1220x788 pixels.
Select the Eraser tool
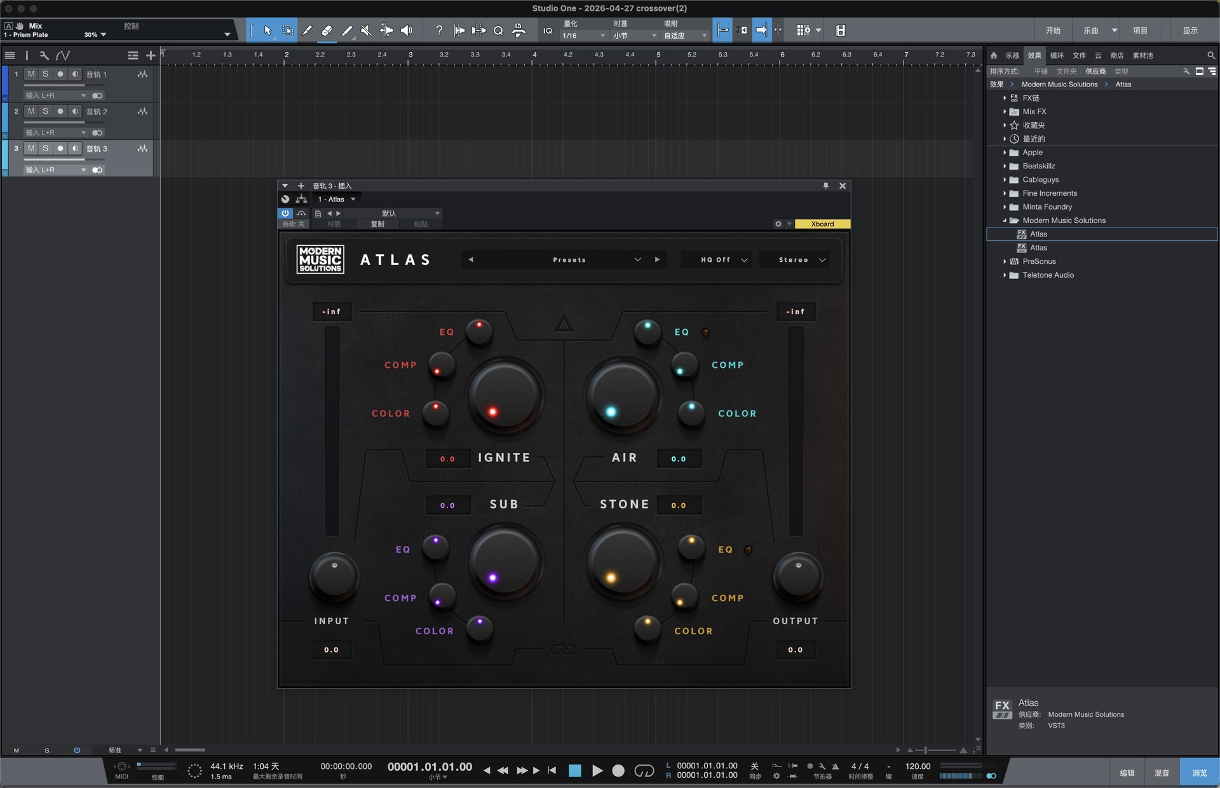point(327,30)
